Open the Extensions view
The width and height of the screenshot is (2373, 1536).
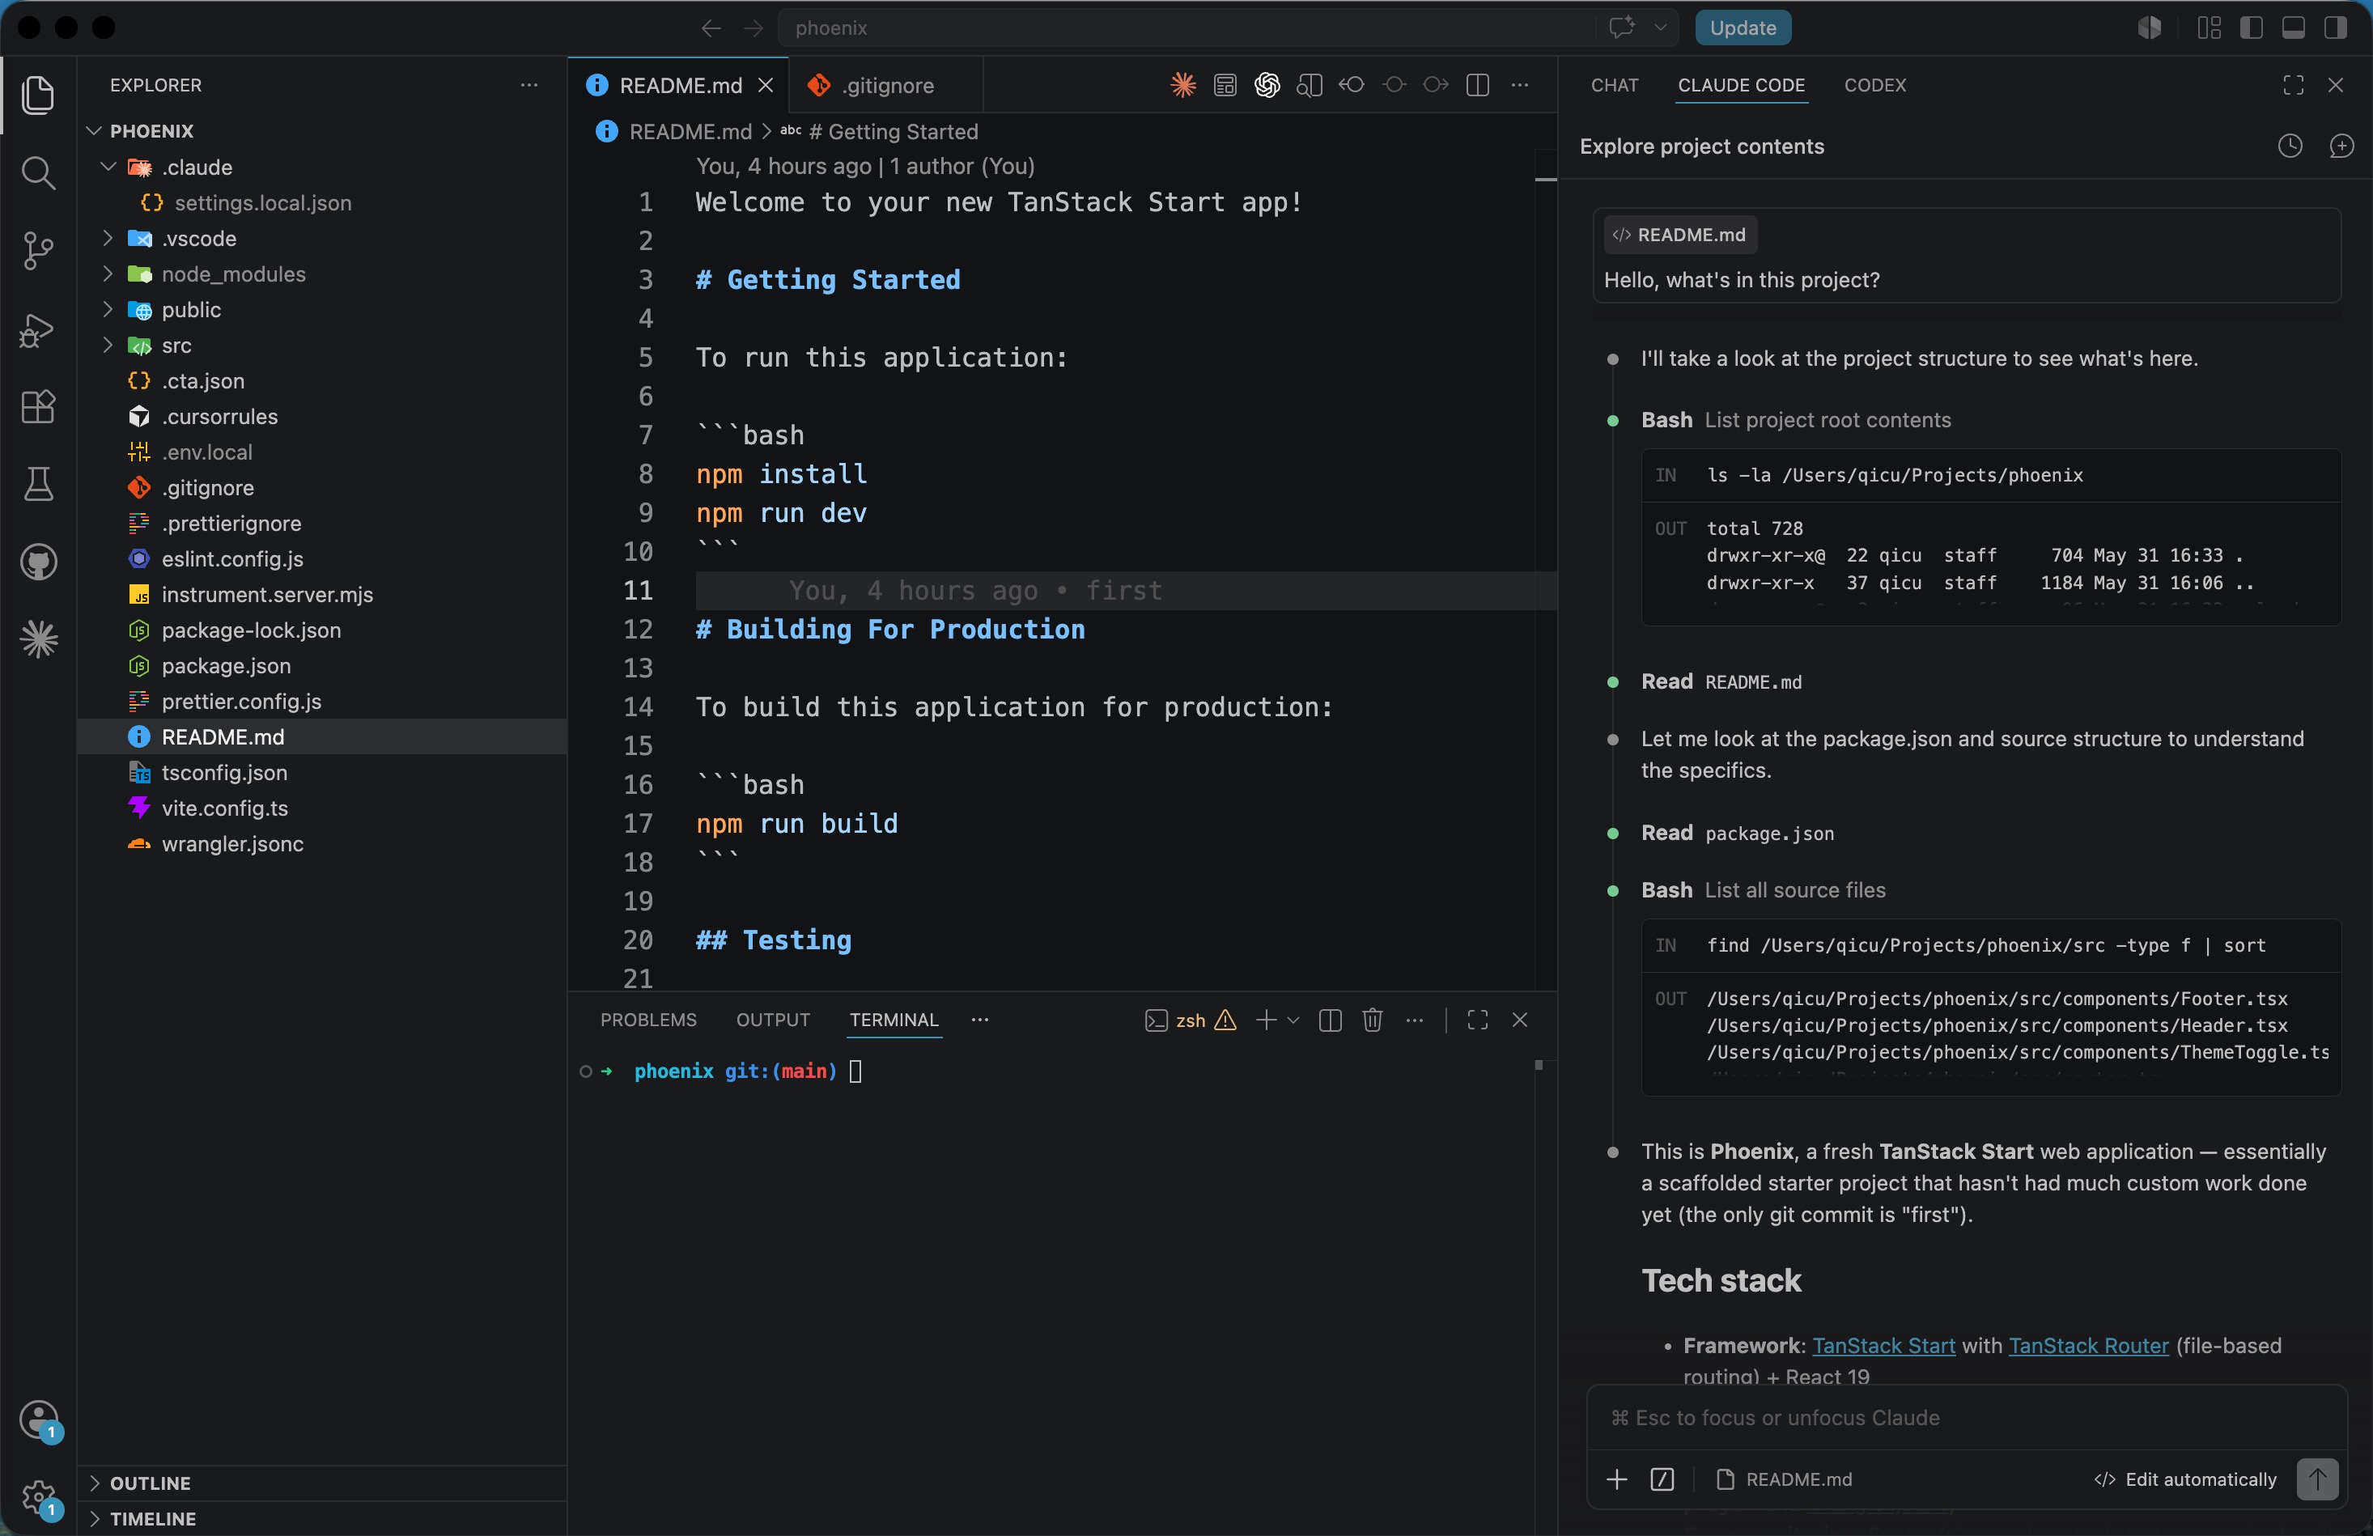(x=38, y=407)
